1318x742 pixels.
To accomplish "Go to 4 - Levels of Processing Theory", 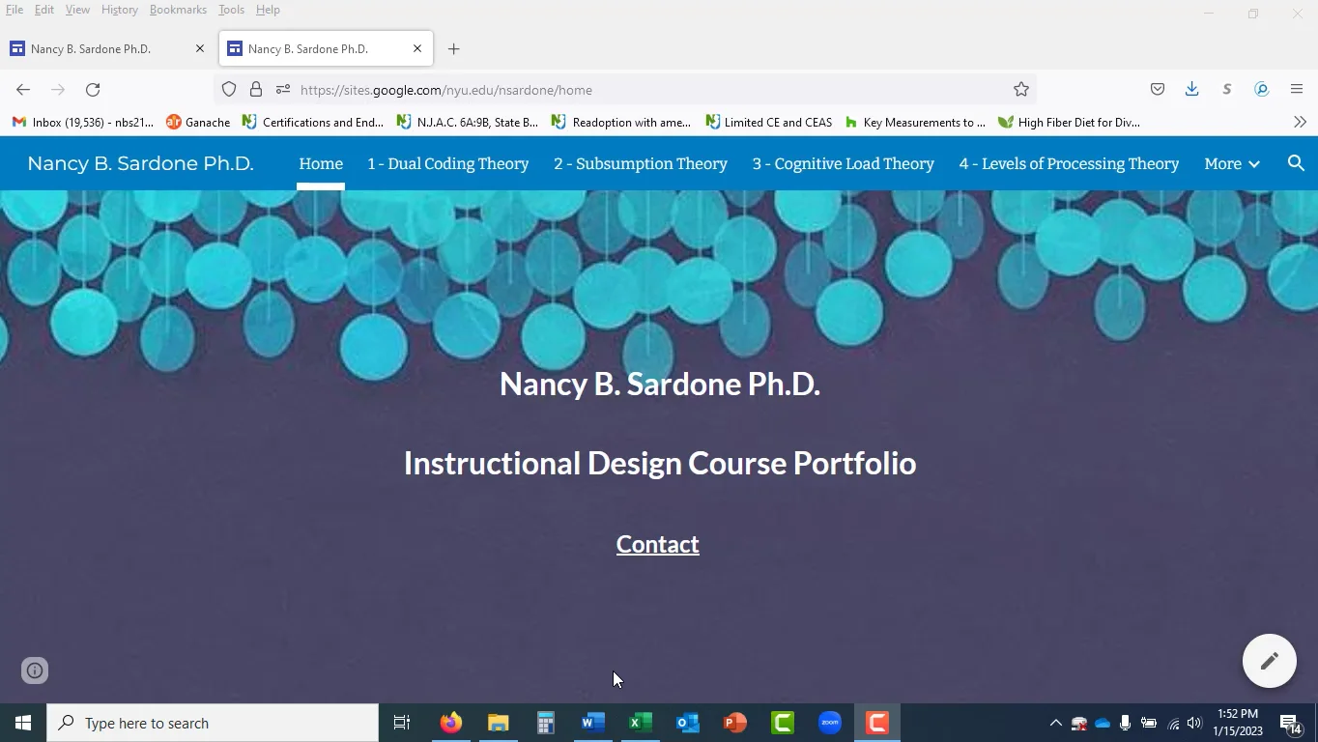I will click(x=1069, y=164).
